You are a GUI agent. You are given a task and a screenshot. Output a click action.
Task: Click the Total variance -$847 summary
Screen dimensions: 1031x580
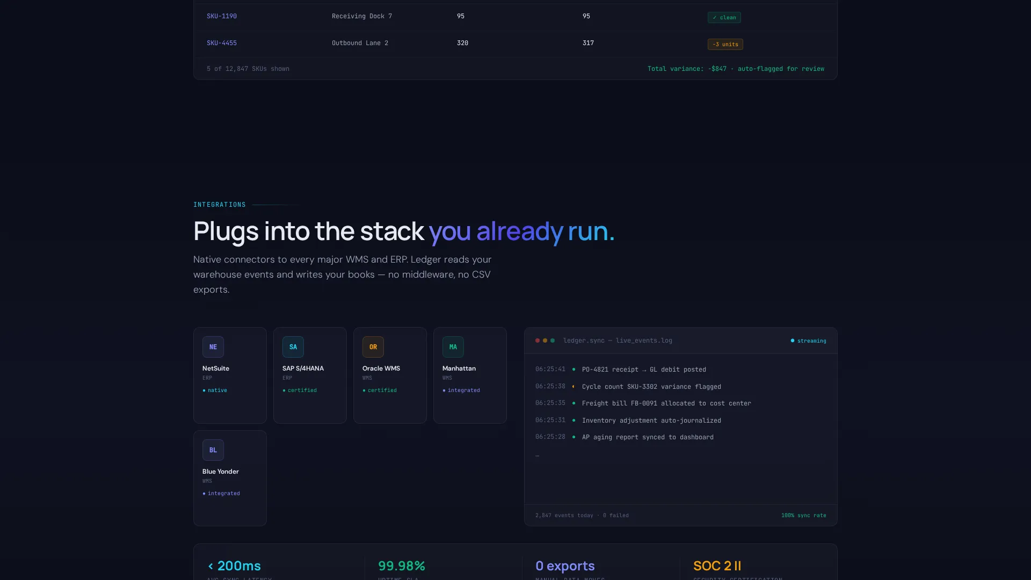(x=735, y=69)
